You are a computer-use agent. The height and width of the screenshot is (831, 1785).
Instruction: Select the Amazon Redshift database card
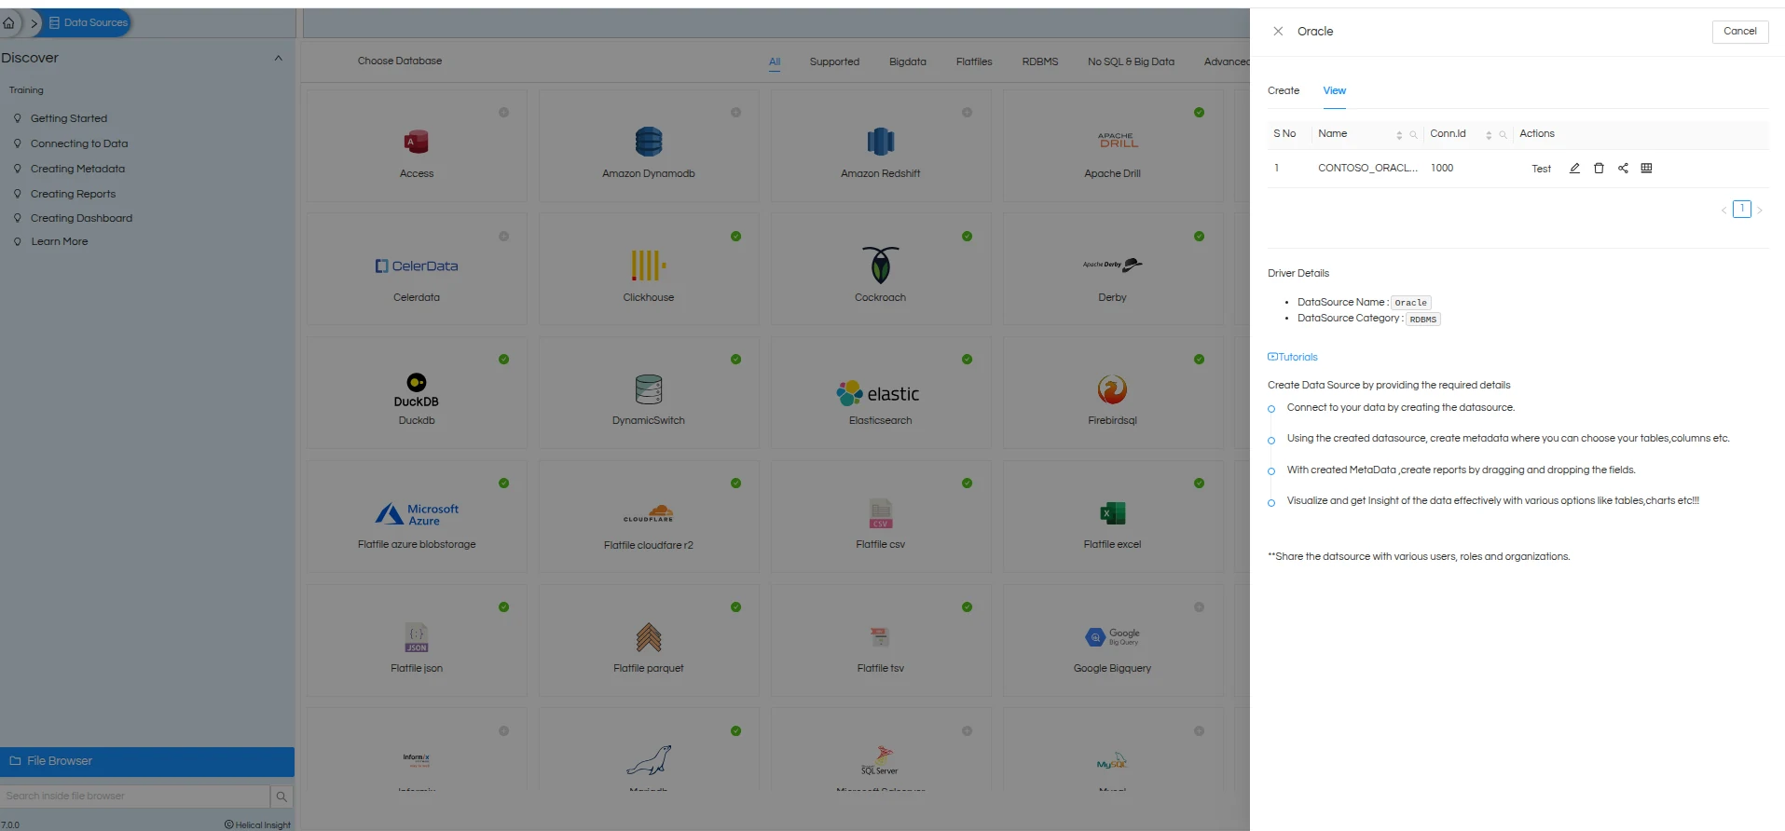[881, 145]
